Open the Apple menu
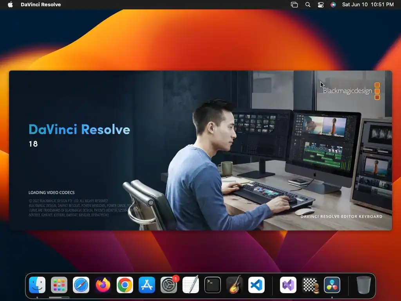Viewport: 401px width, 301px height. pos(10,4)
